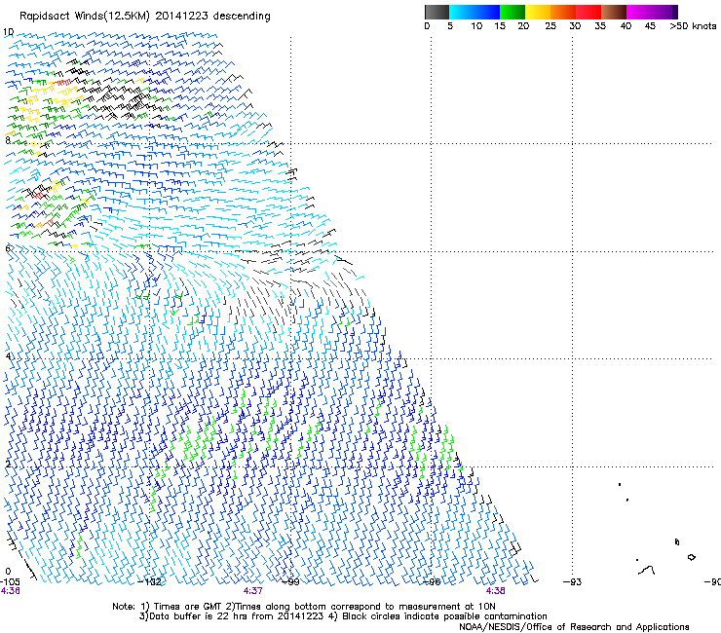Click the '25' legend scale label

click(x=550, y=26)
